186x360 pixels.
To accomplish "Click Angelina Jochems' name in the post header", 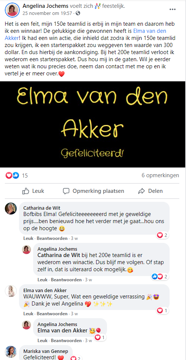I will click(x=45, y=6).
